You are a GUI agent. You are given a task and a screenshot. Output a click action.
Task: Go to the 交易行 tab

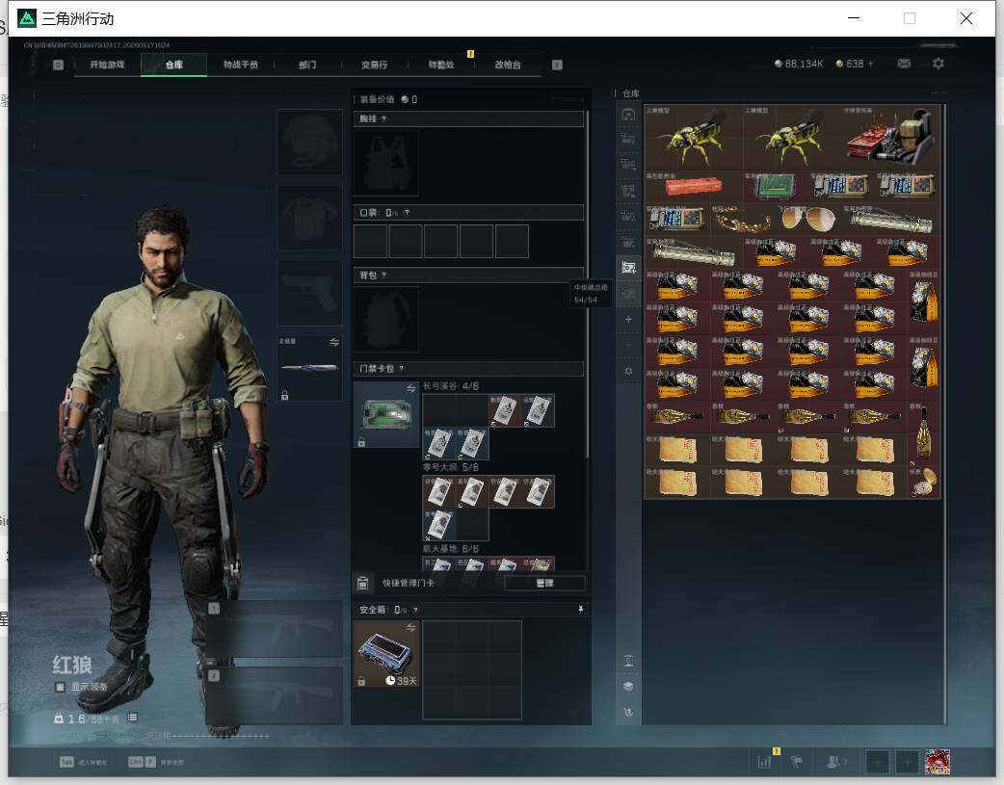374,65
